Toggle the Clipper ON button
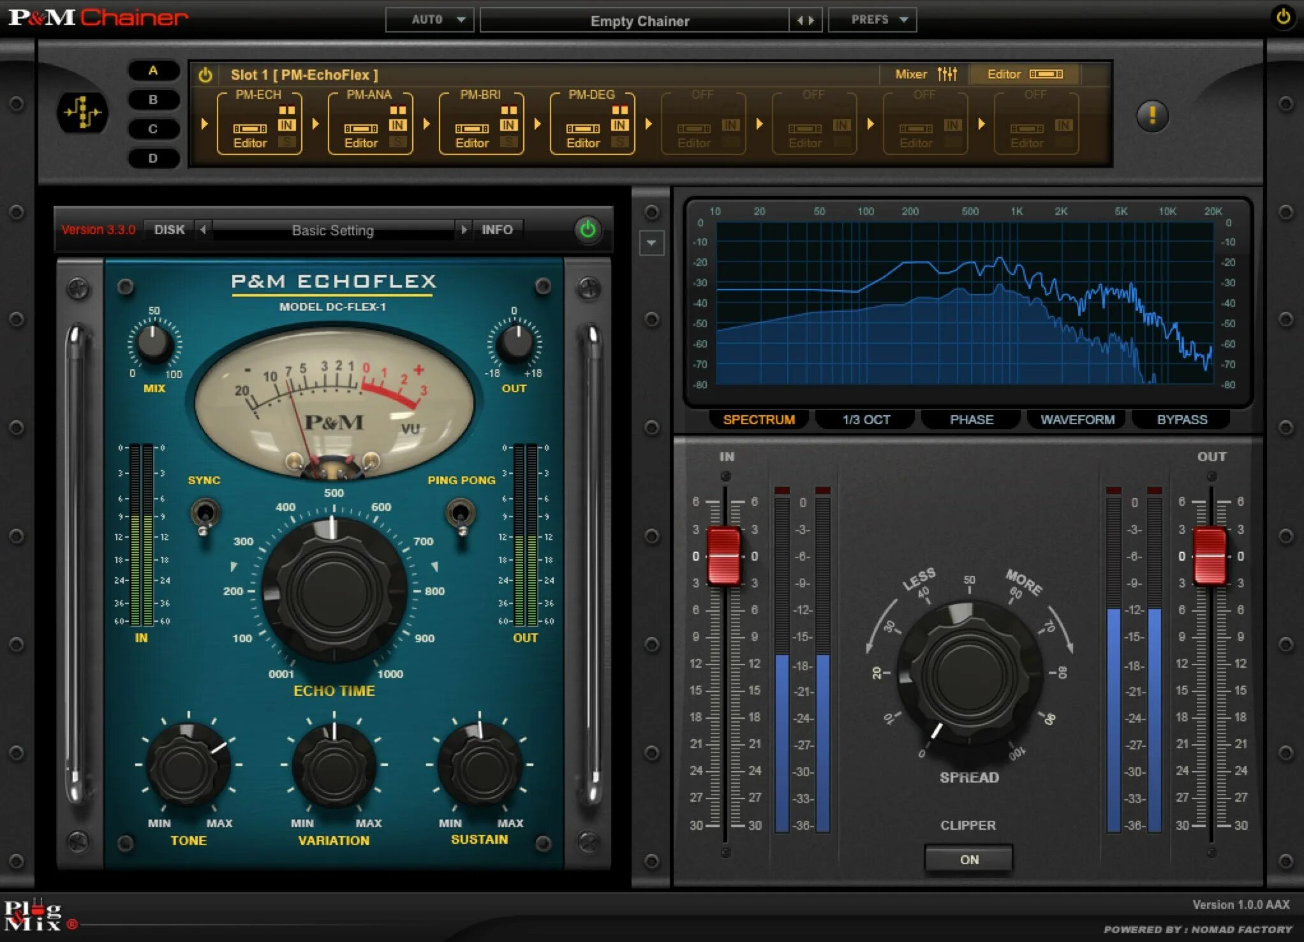 (968, 859)
